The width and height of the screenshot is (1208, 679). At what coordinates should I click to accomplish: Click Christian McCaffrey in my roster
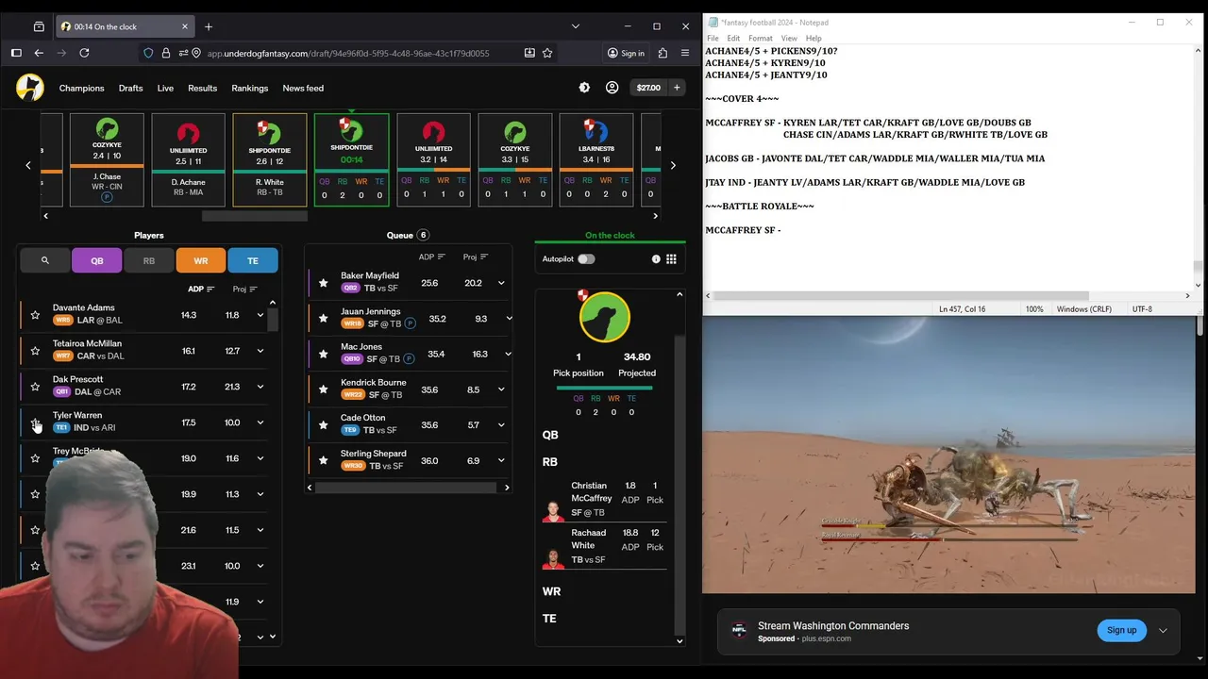[x=604, y=499]
